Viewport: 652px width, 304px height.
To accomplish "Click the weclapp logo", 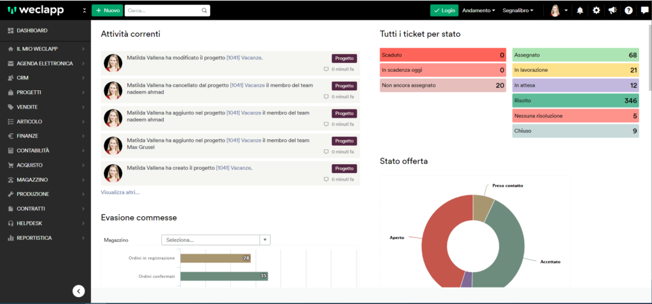I will [36, 10].
